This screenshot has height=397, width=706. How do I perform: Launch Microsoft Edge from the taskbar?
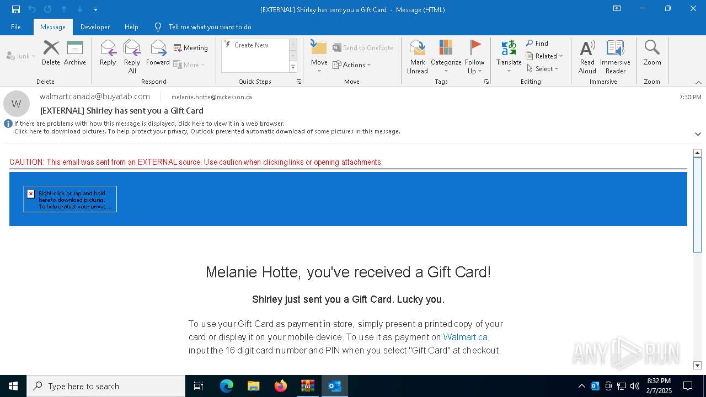tap(227, 386)
